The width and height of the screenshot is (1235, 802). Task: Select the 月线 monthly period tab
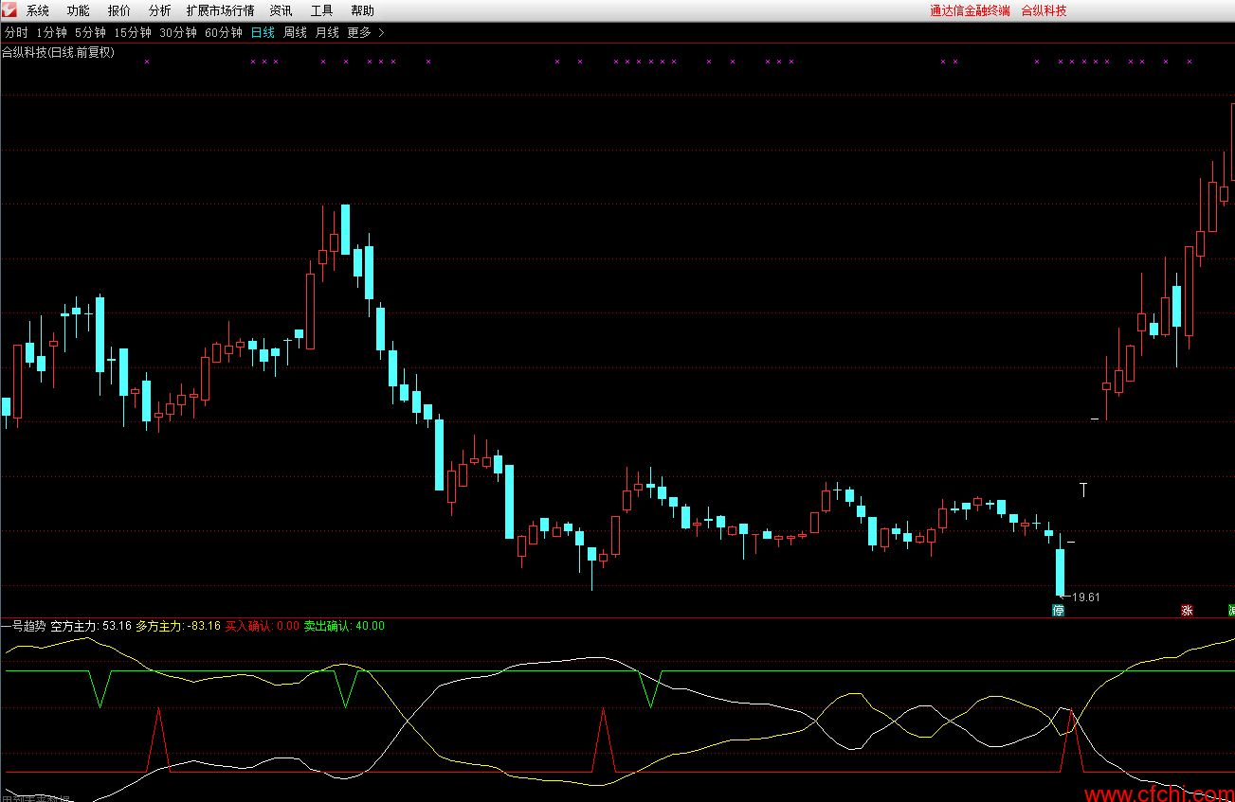(x=327, y=32)
